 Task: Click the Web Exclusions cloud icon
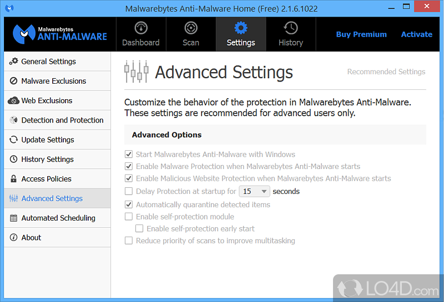click(13, 100)
